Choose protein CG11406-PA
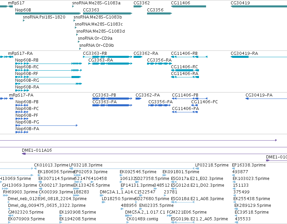 point(185,109)
